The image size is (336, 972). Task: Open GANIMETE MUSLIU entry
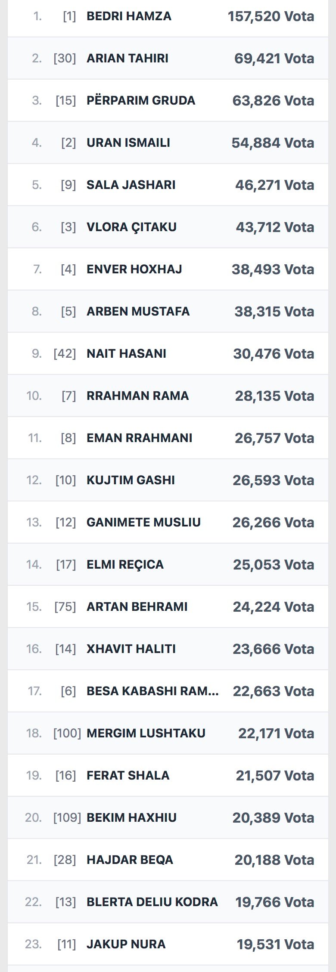(x=143, y=523)
